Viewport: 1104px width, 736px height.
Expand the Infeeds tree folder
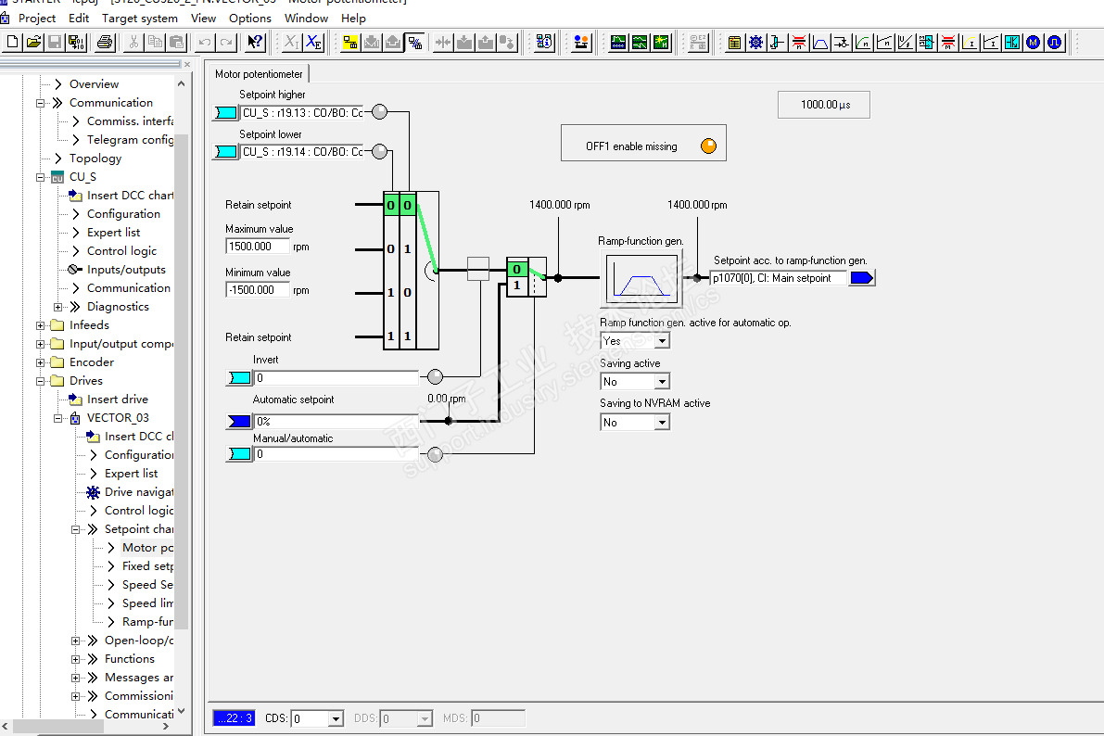tap(41, 325)
